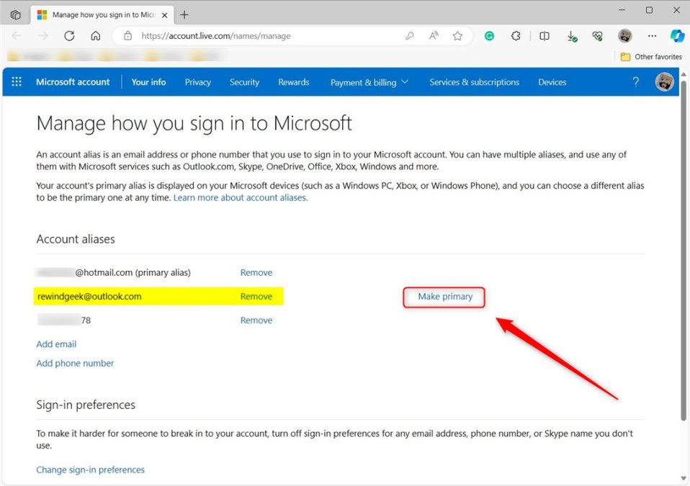Viewport: 690px width, 486px height.
Task: Open Services & subscriptions tab
Action: tap(475, 82)
